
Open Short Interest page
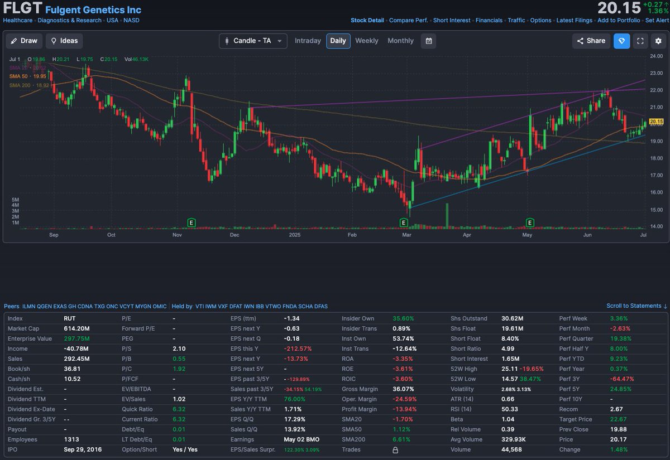[x=452, y=21]
